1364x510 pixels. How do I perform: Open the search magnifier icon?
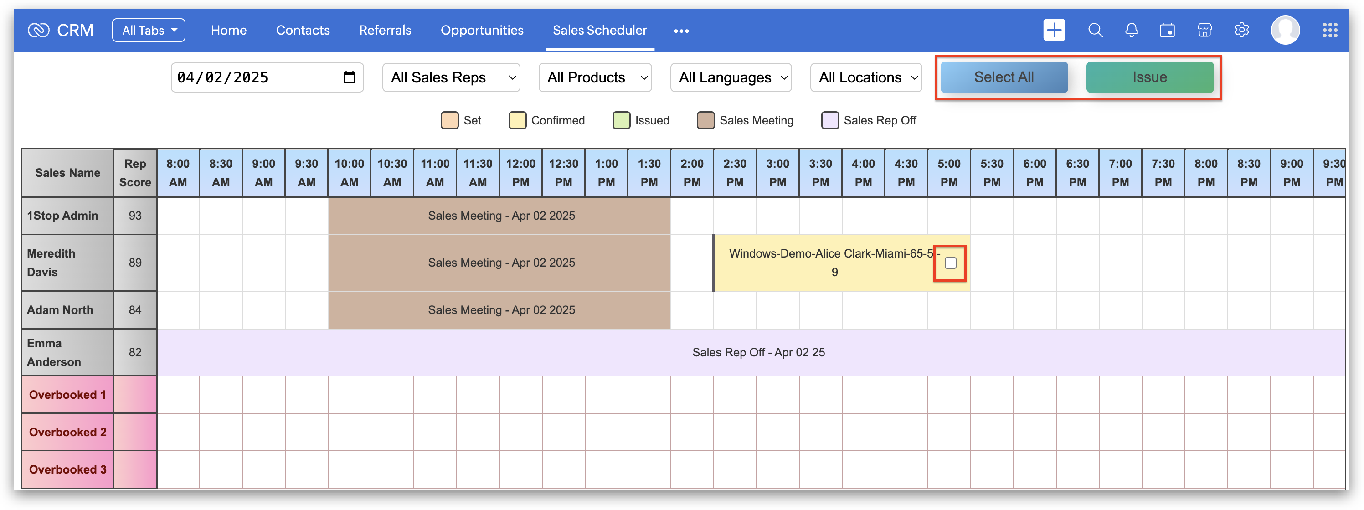(1095, 30)
